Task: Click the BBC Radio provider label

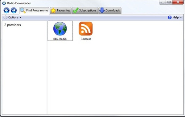Action: (60, 39)
